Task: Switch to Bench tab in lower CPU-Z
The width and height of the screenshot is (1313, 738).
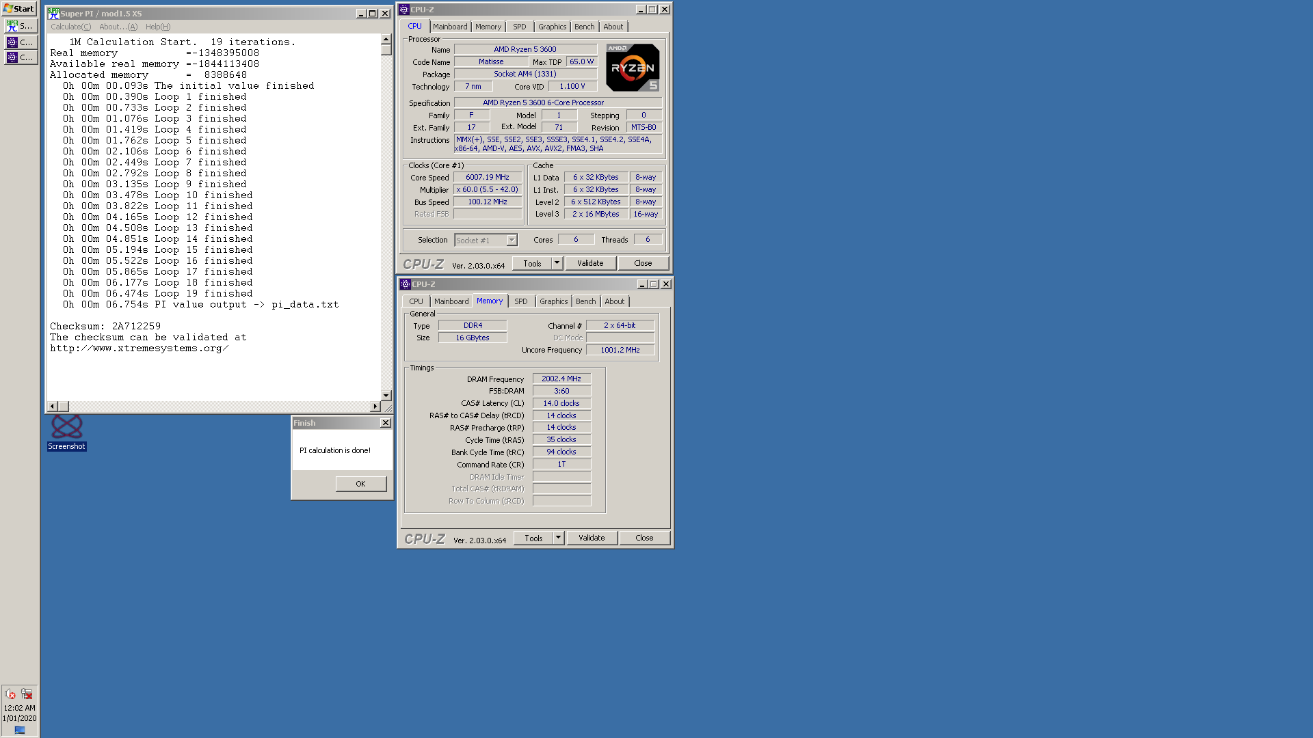Action: pyautogui.click(x=586, y=301)
